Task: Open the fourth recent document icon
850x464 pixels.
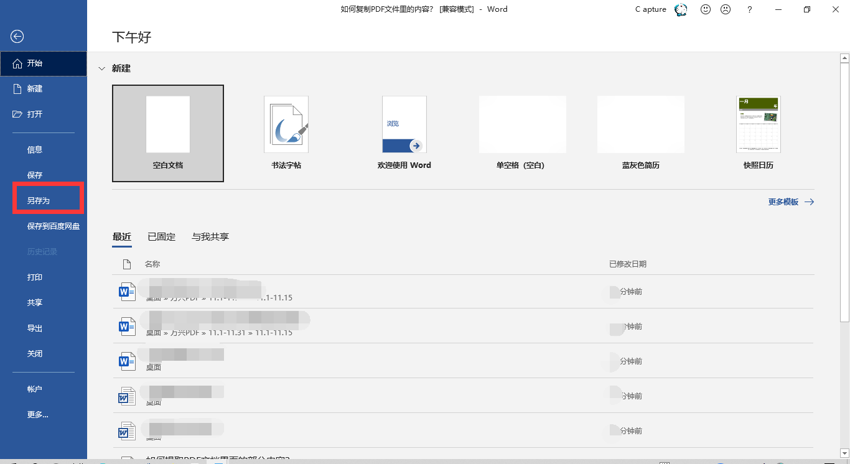Action: [127, 396]
